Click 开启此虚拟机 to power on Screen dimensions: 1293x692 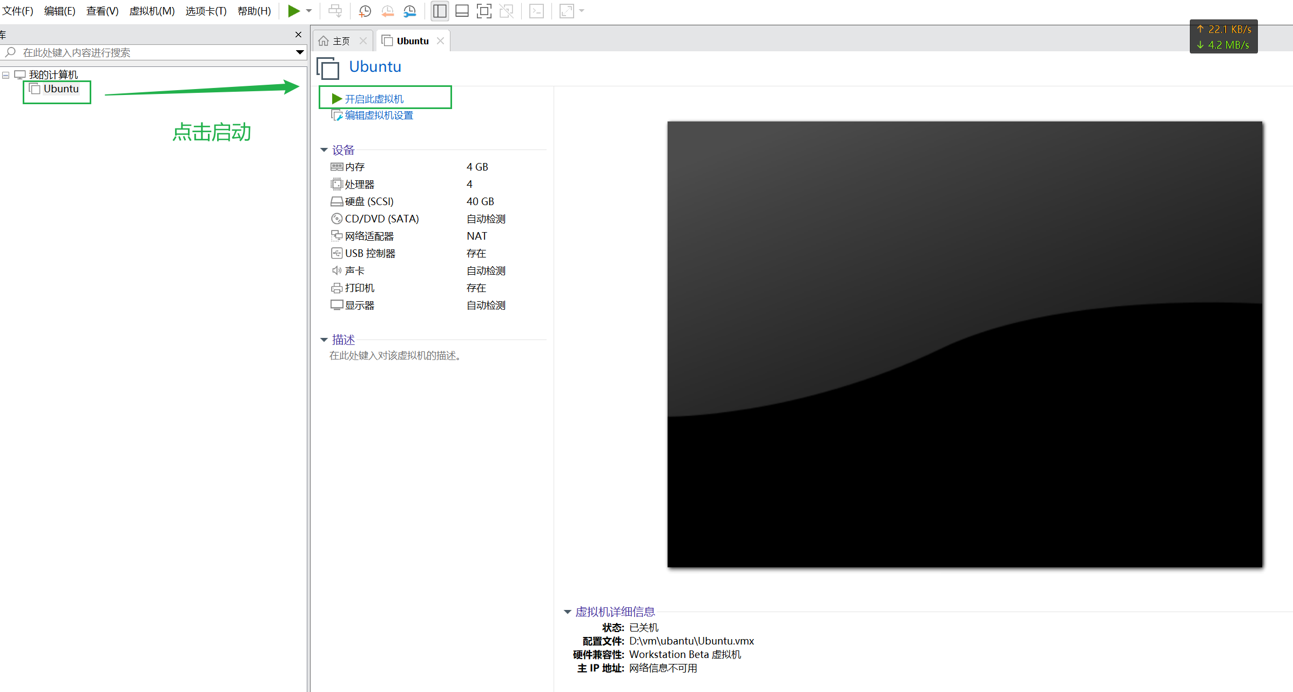tap(374, 99)
